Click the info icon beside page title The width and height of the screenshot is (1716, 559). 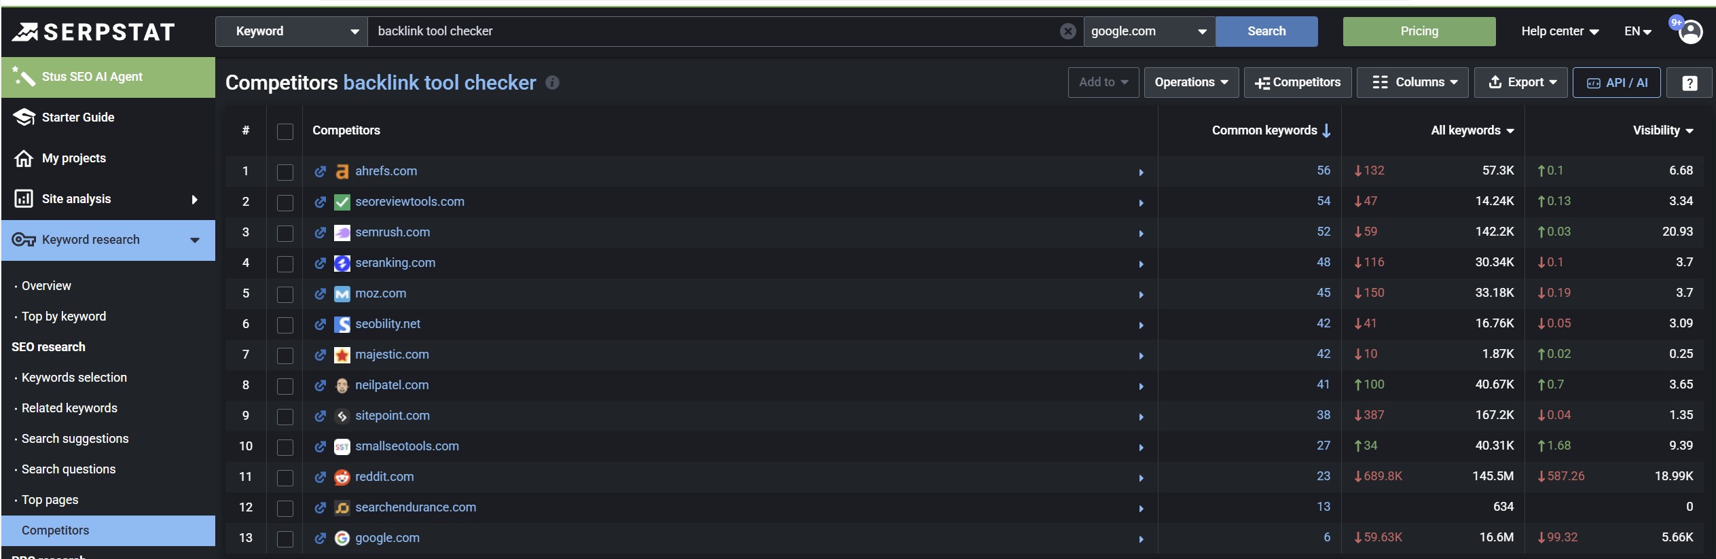point(553,83)
